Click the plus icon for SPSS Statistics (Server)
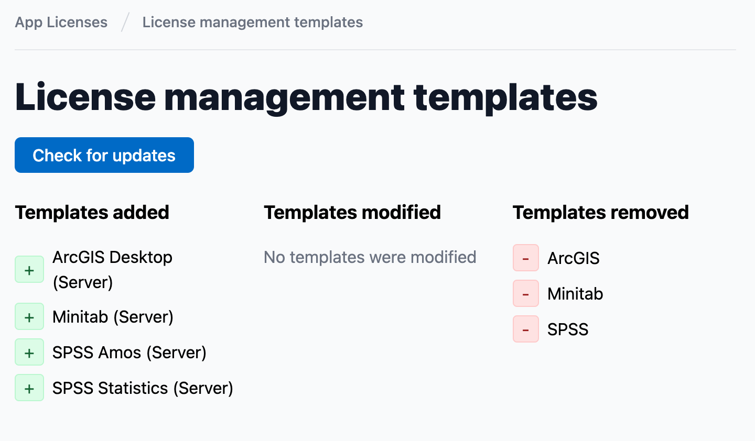Viewport: 755px width, 441px height. click(x=29, y=388)
